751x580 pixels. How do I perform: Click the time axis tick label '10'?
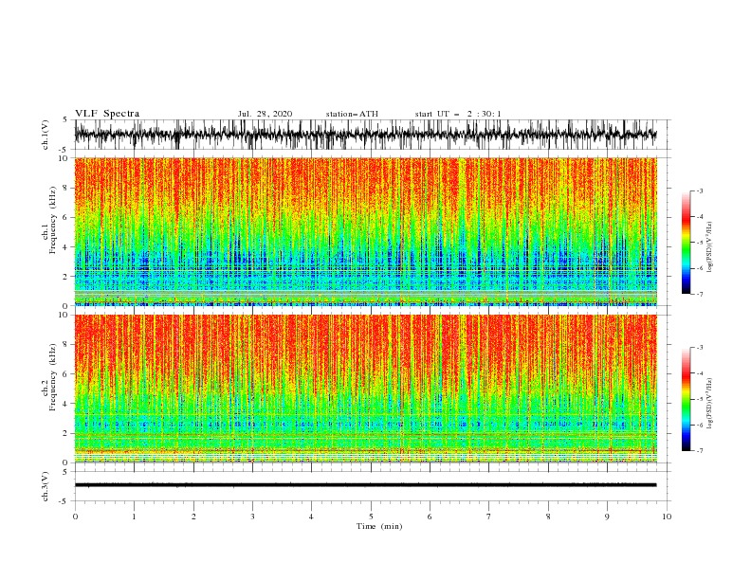tap(667, 517)
